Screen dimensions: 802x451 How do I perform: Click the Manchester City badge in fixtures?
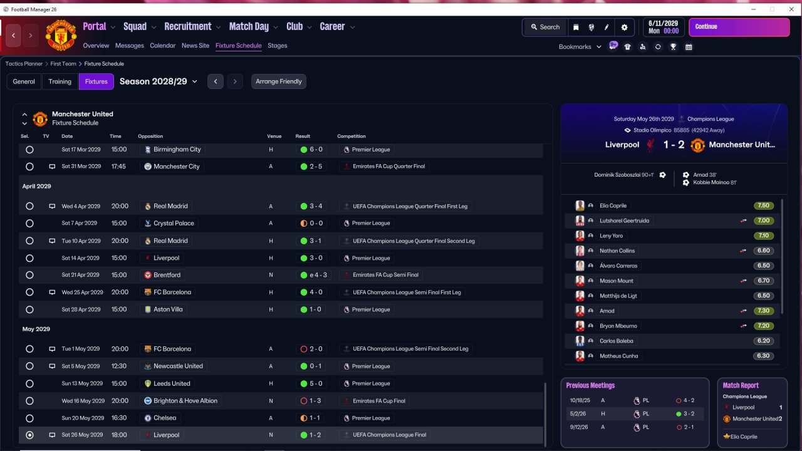point(147,167)
